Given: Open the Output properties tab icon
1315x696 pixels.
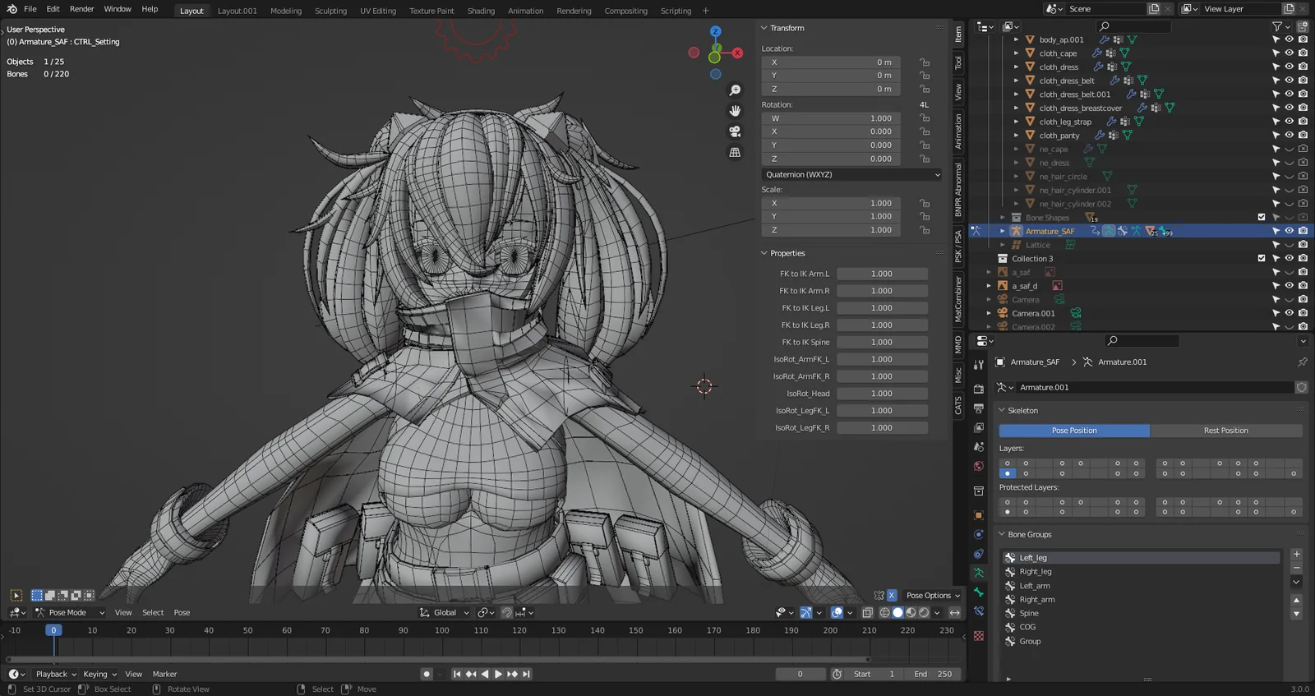Looking at the screenshot, I should click(x=978, y=408).
